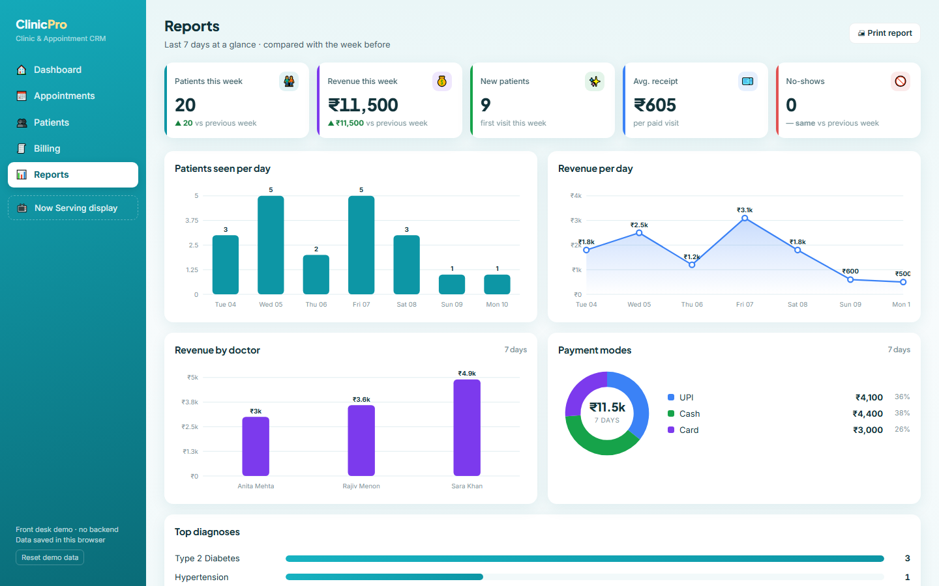939x586 pixels.
Task: Click the Rajiv Menon revenue bar
Action: click(x=361, y=441)
